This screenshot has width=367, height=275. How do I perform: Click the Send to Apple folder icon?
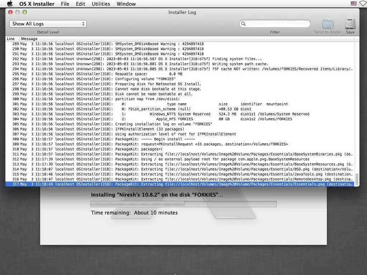point(328,24)
